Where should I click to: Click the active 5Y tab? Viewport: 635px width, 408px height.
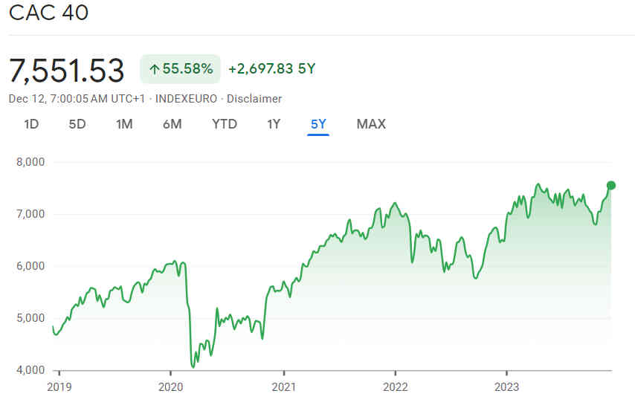coord(318,124)
